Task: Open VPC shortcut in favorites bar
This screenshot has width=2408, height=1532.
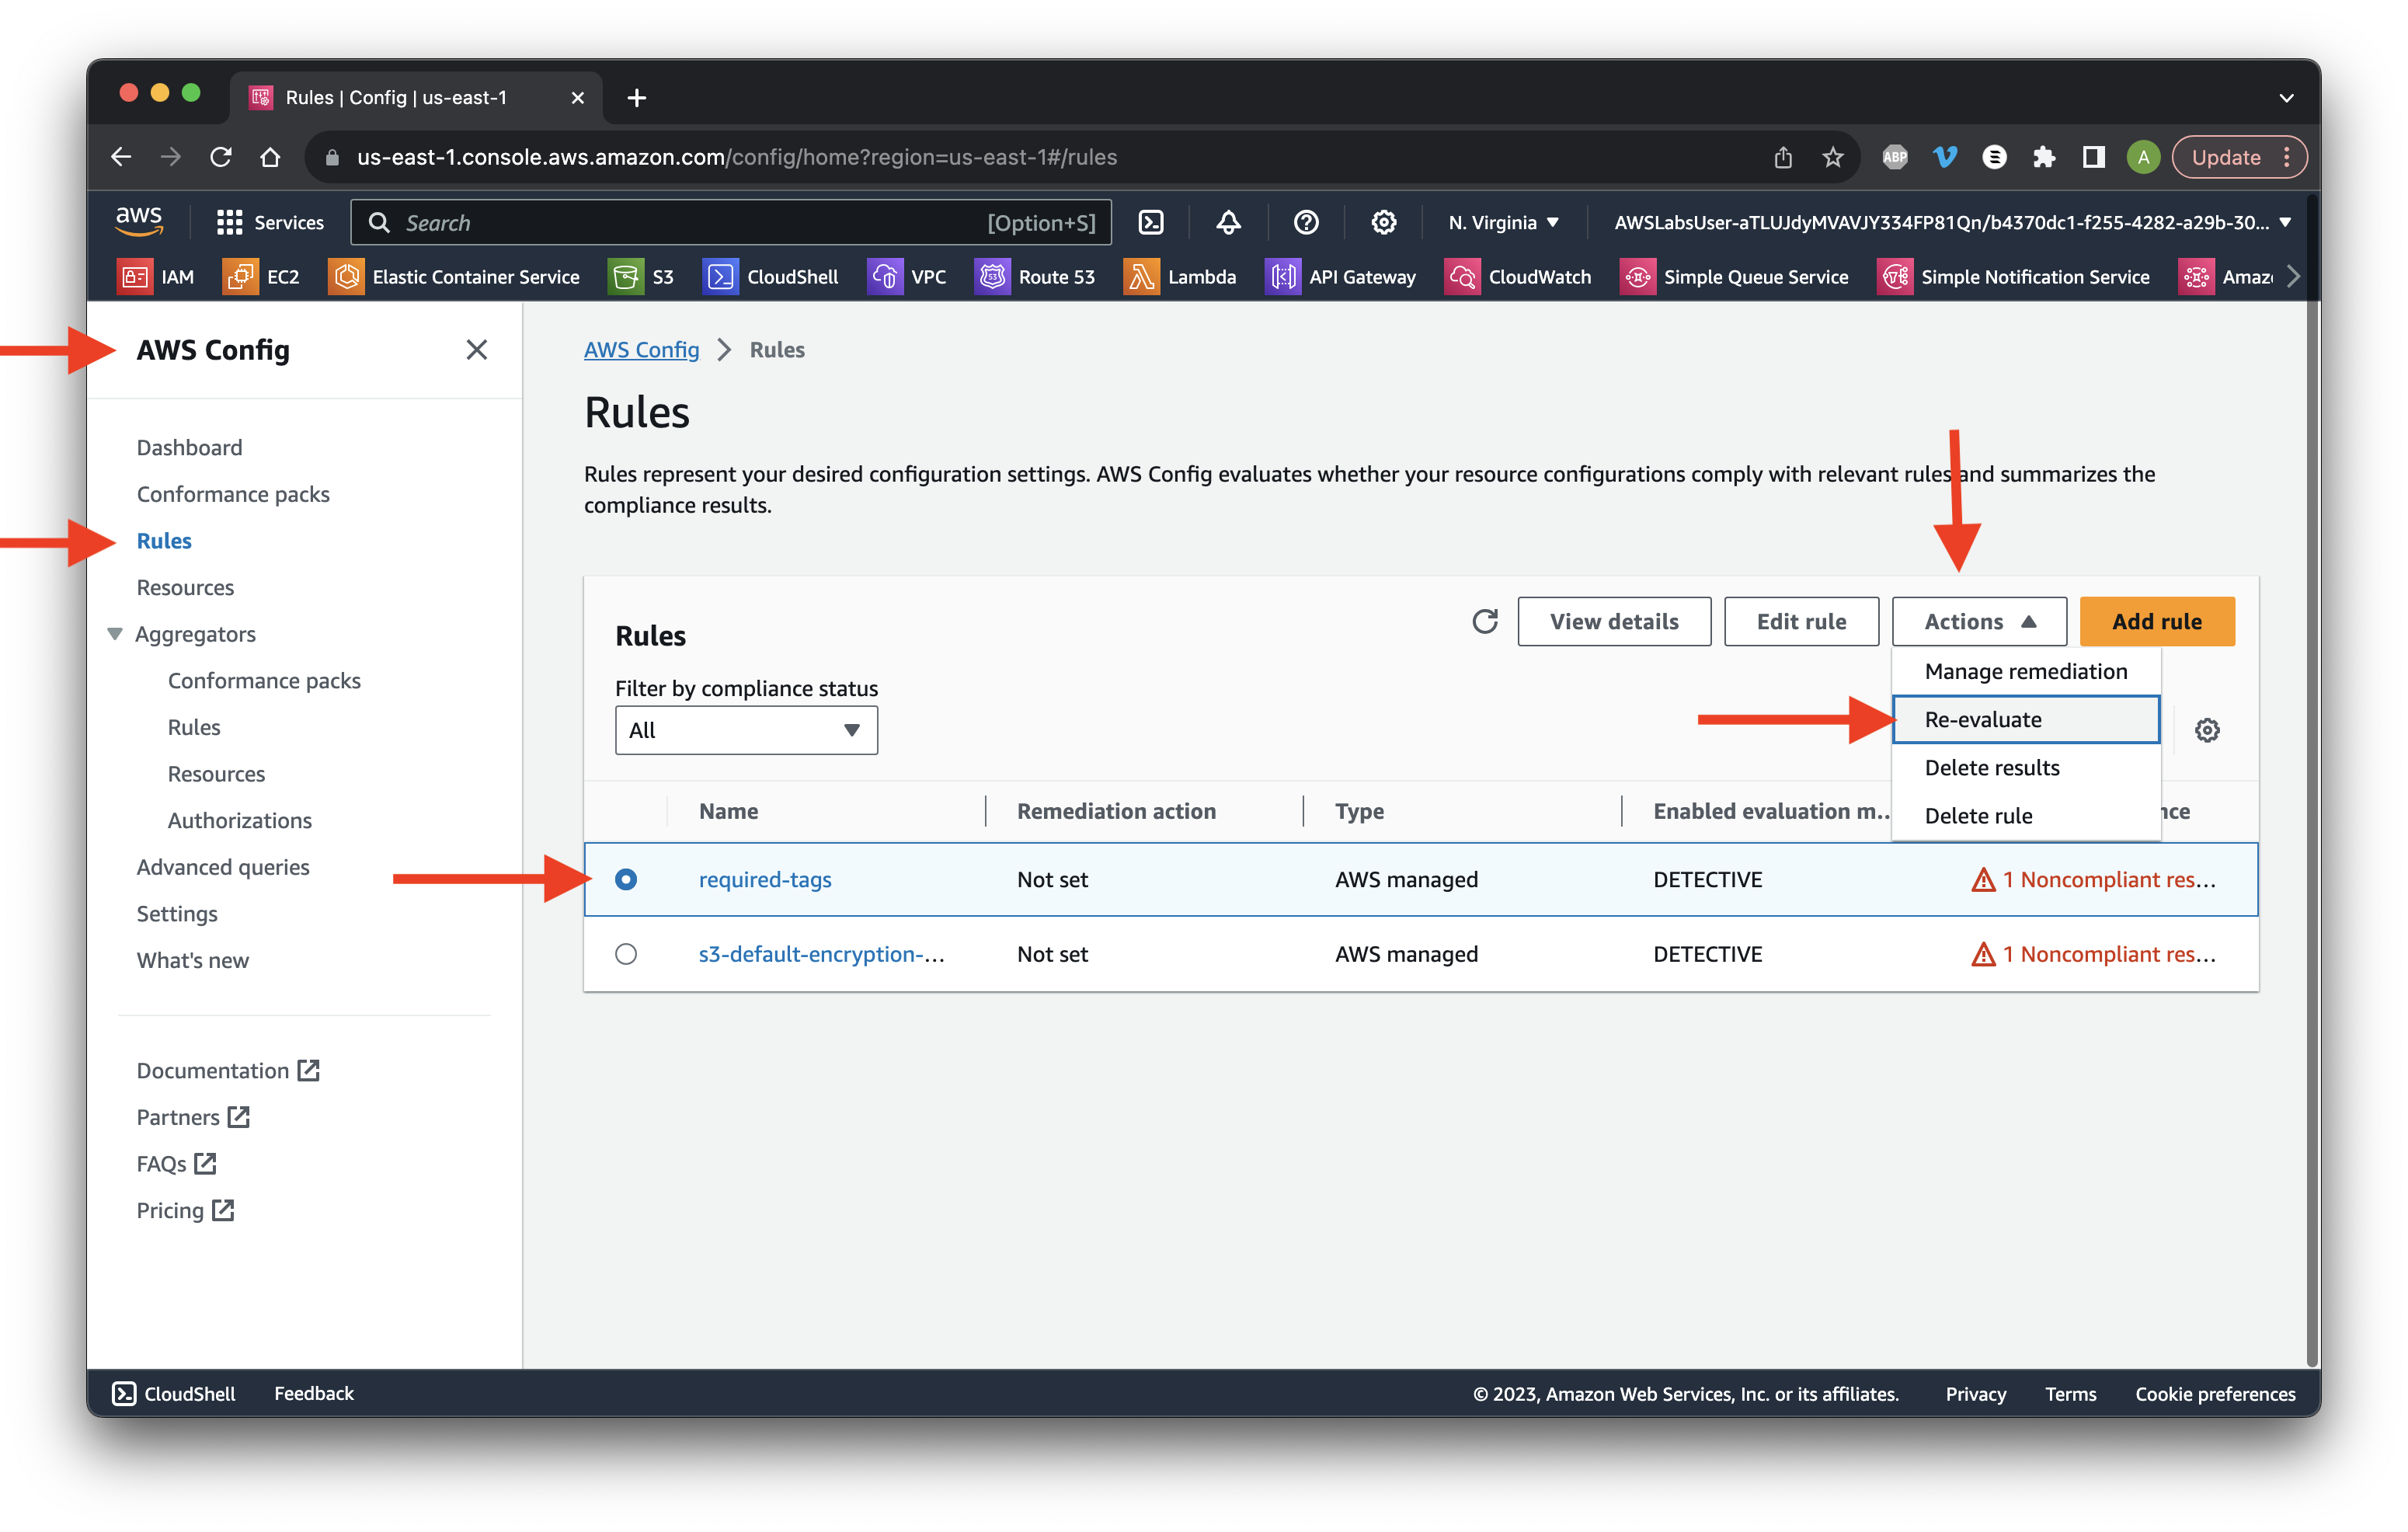Action: 907,277
